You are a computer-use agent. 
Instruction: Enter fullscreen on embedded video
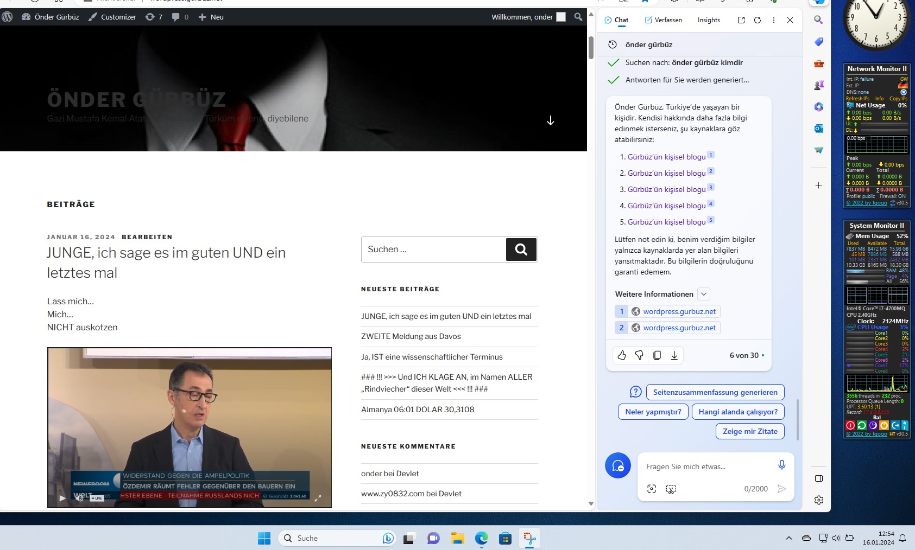tap(318, 498)
